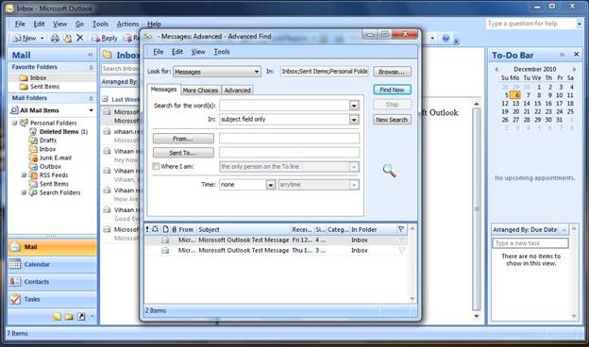Screen dimensions: 589x347
Task: Select Deleted Items folder in tree
Action: [59, 132]
